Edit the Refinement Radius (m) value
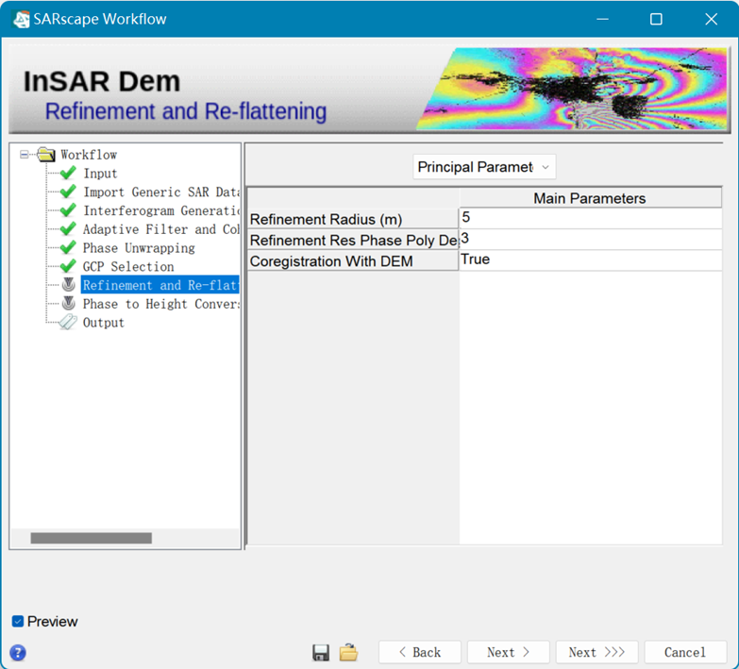Viewport: 739px width, 669px height. pos(590,218)
